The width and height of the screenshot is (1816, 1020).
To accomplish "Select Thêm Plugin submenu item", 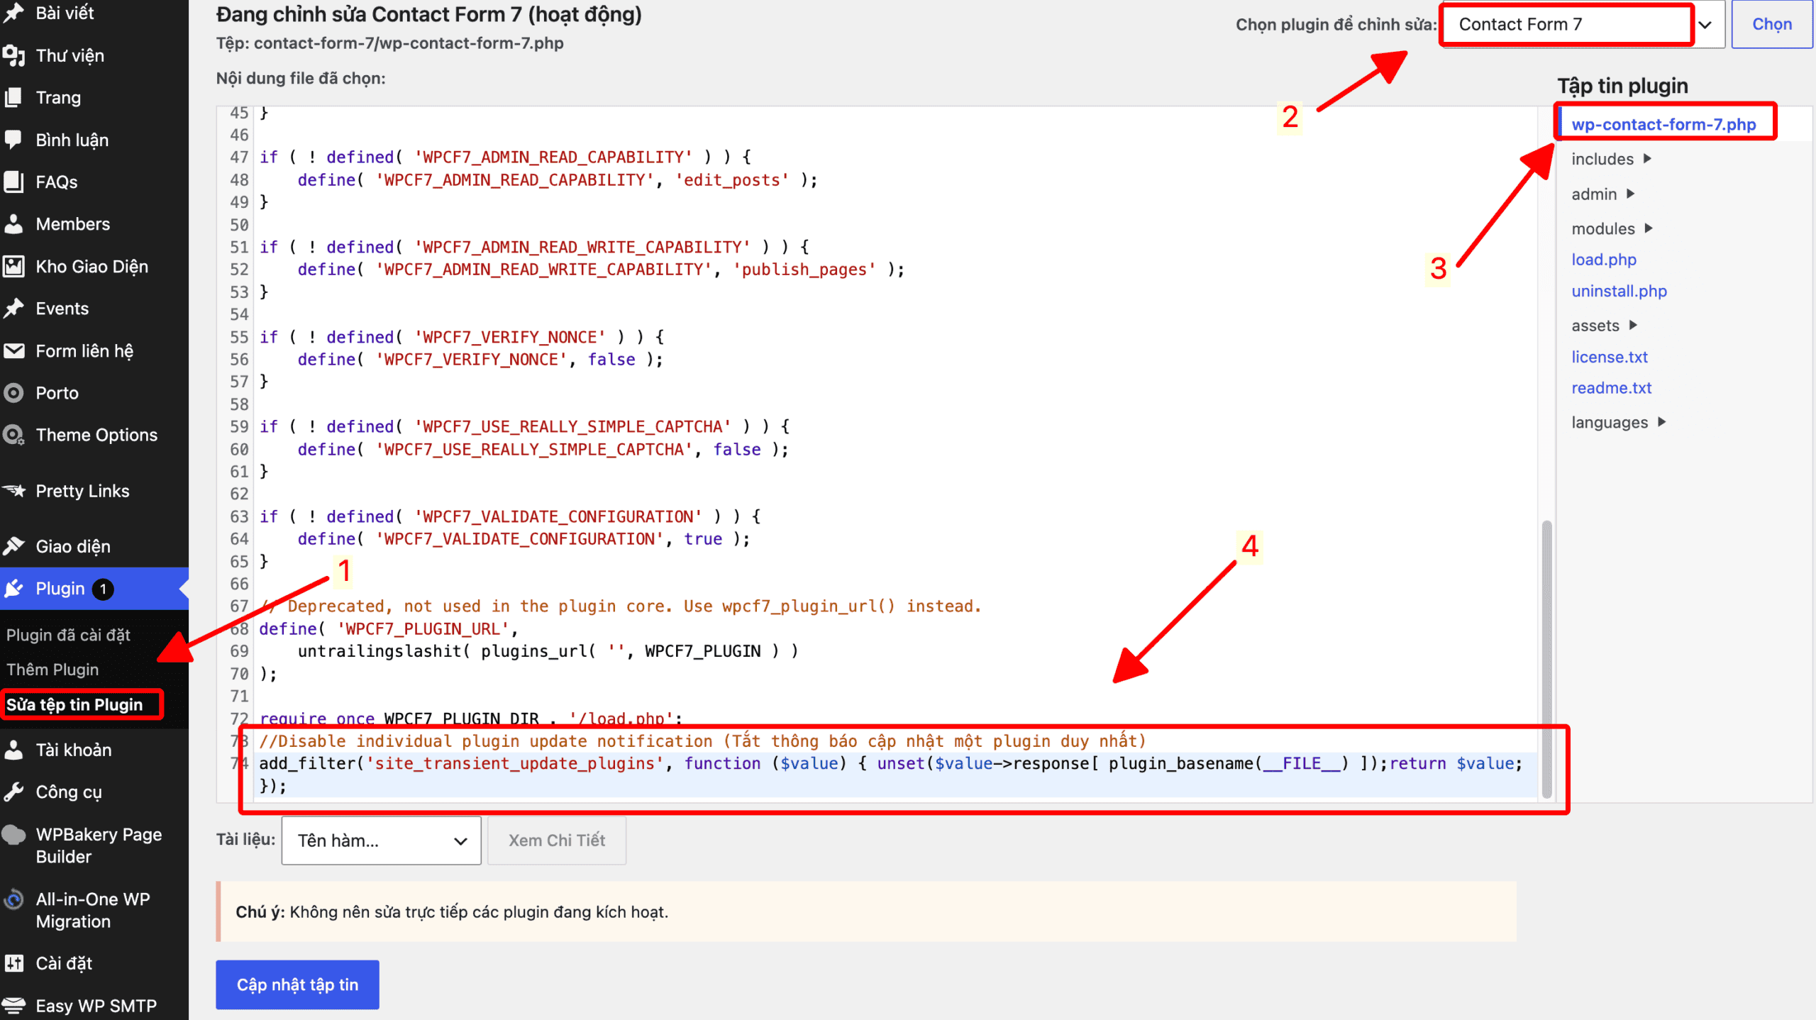I will point(52,670).
